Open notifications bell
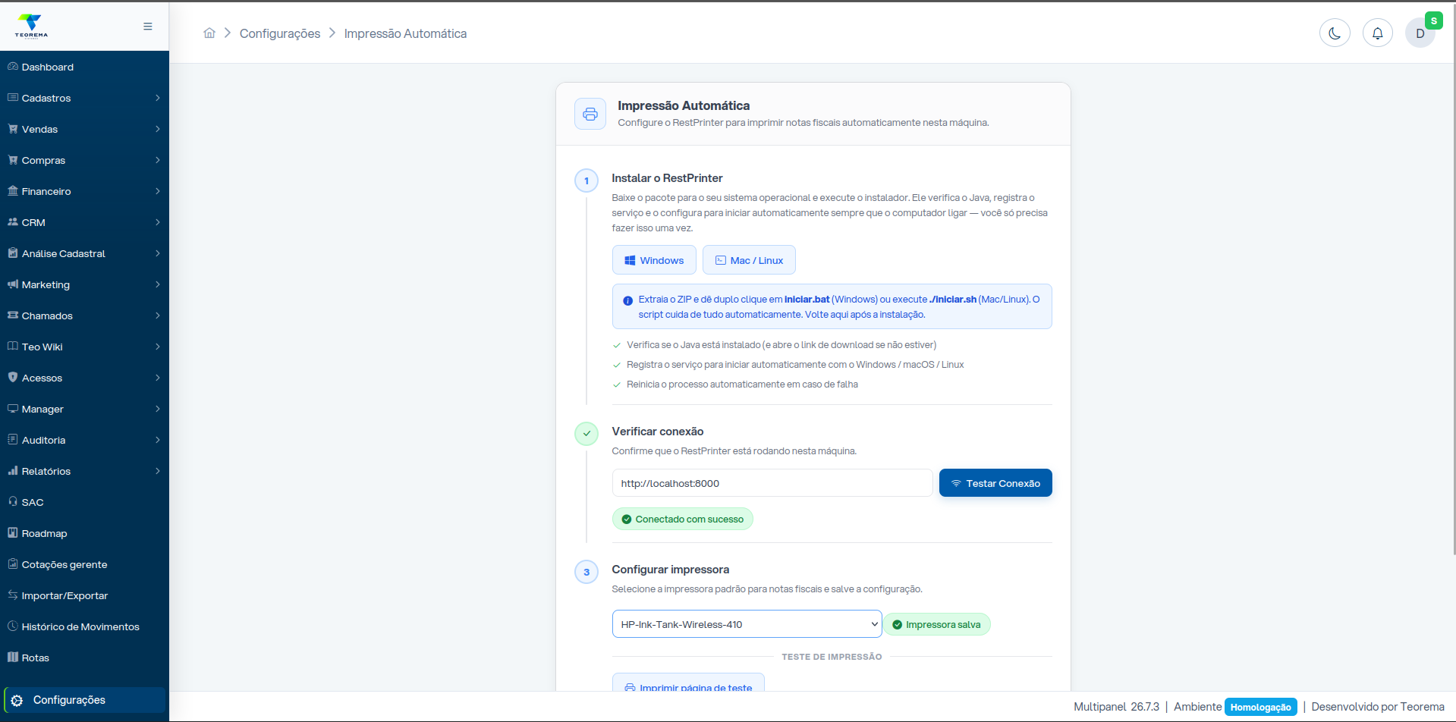1456x722 pixels. tap(1378, 33)
